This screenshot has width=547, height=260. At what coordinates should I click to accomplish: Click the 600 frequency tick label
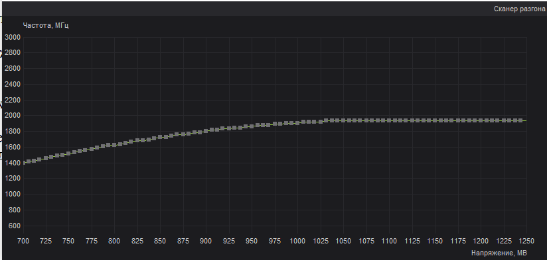coord(15,226)
